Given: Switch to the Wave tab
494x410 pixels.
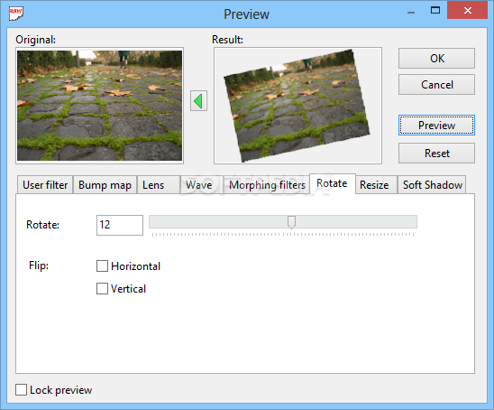Looking at the screenshot, I should click(x=202, y=185).
